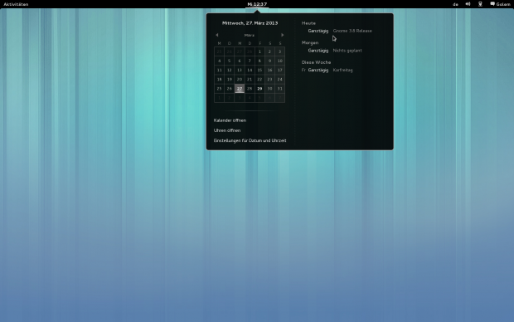Select March 1 in the calendar

(259, 51)
